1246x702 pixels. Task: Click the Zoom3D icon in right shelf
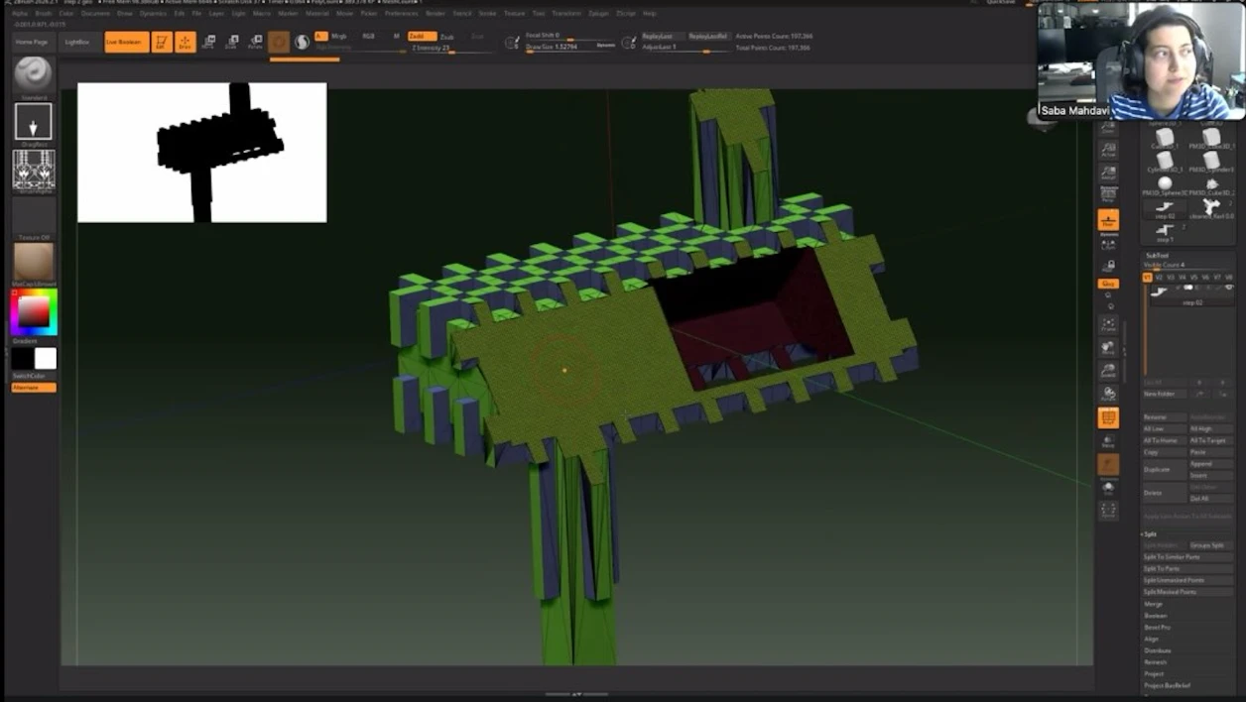point(1108,371)
